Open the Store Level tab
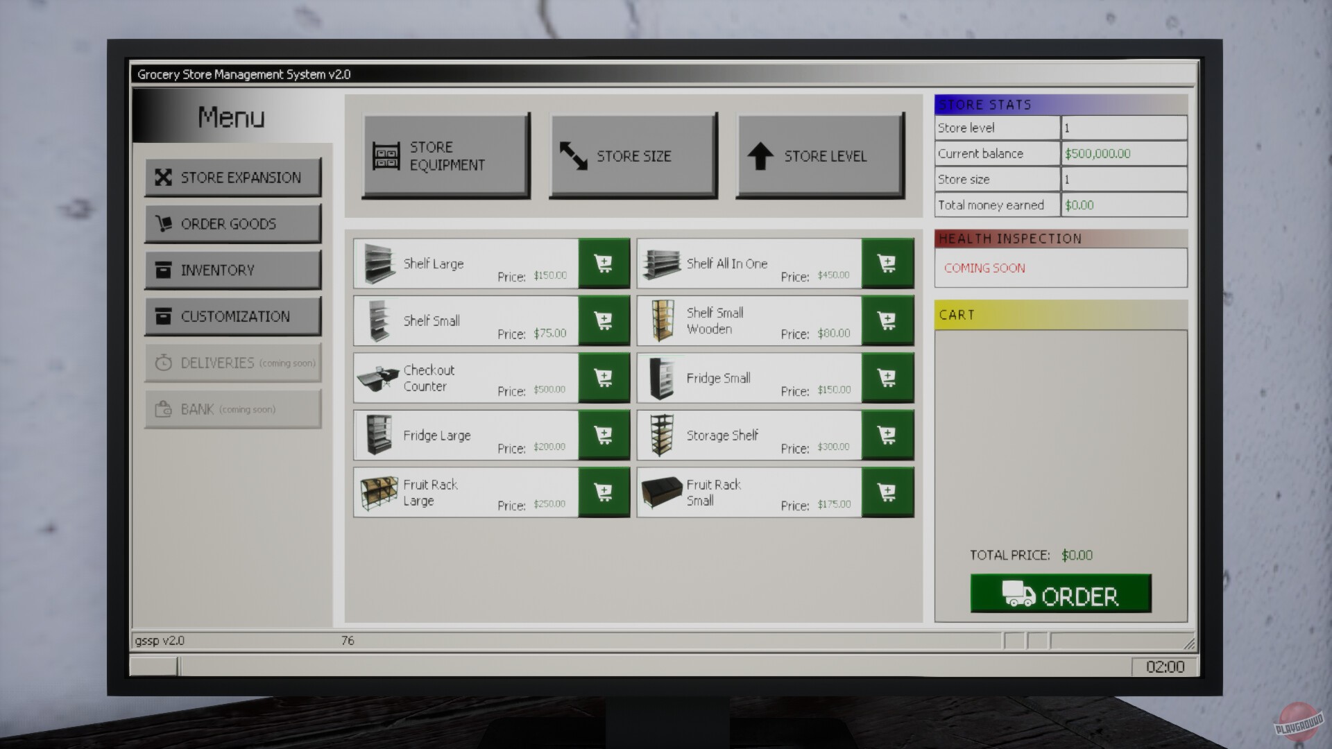The width and height of the screenshot is (1332, 749). [819, 155]
